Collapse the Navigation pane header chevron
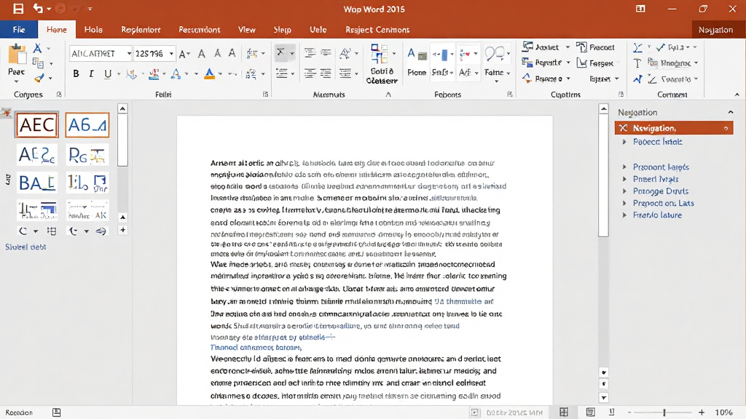The image size is (746, 419). [x=731, y=113]
